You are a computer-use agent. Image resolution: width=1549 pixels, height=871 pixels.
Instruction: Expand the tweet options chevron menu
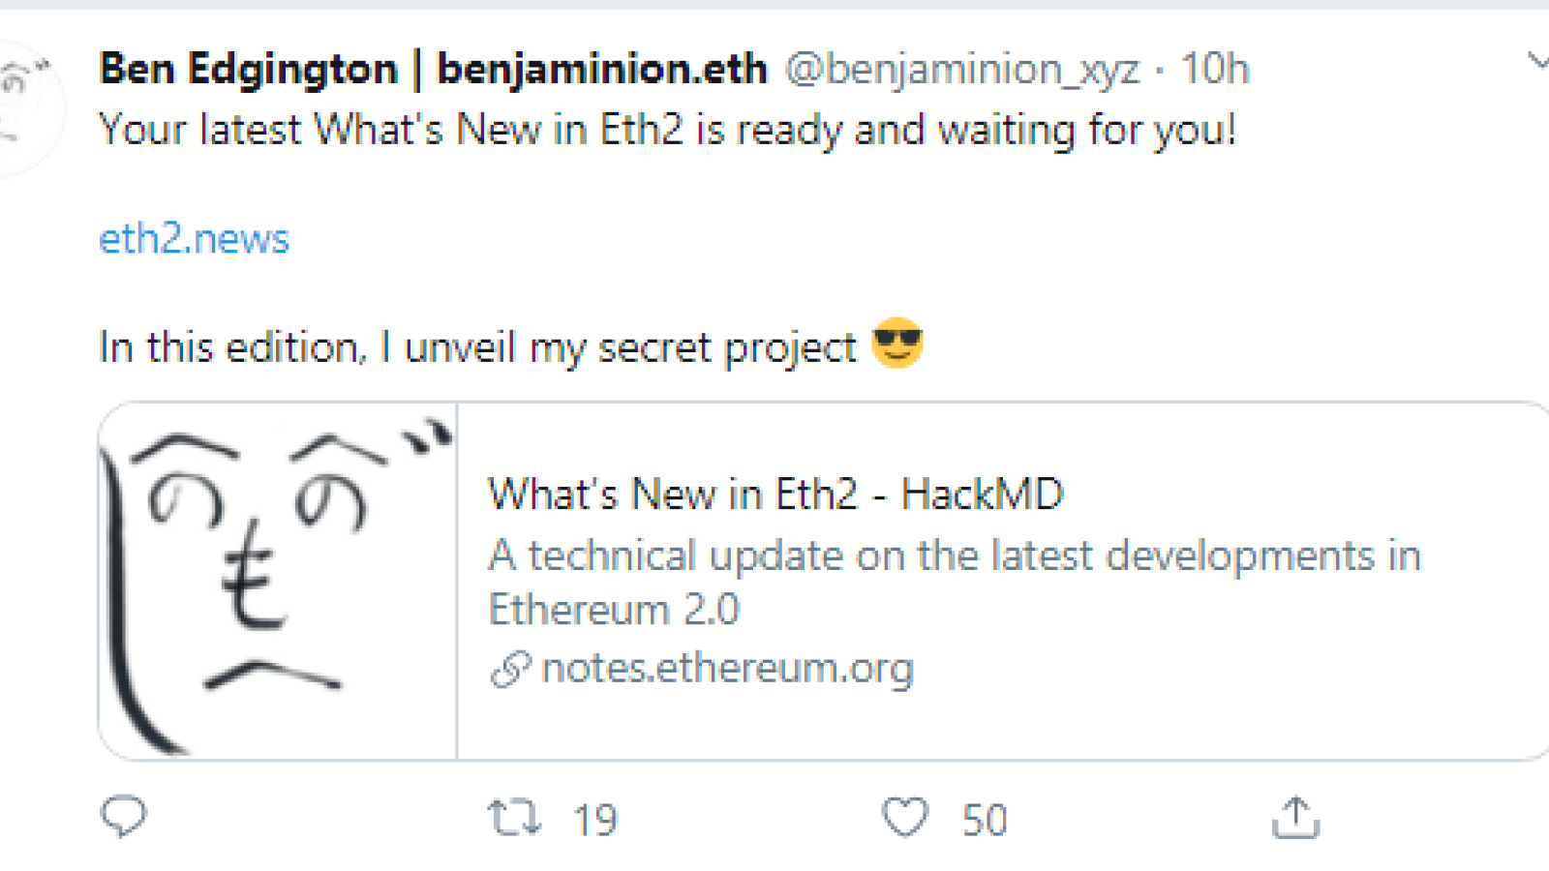(1537, 62)
